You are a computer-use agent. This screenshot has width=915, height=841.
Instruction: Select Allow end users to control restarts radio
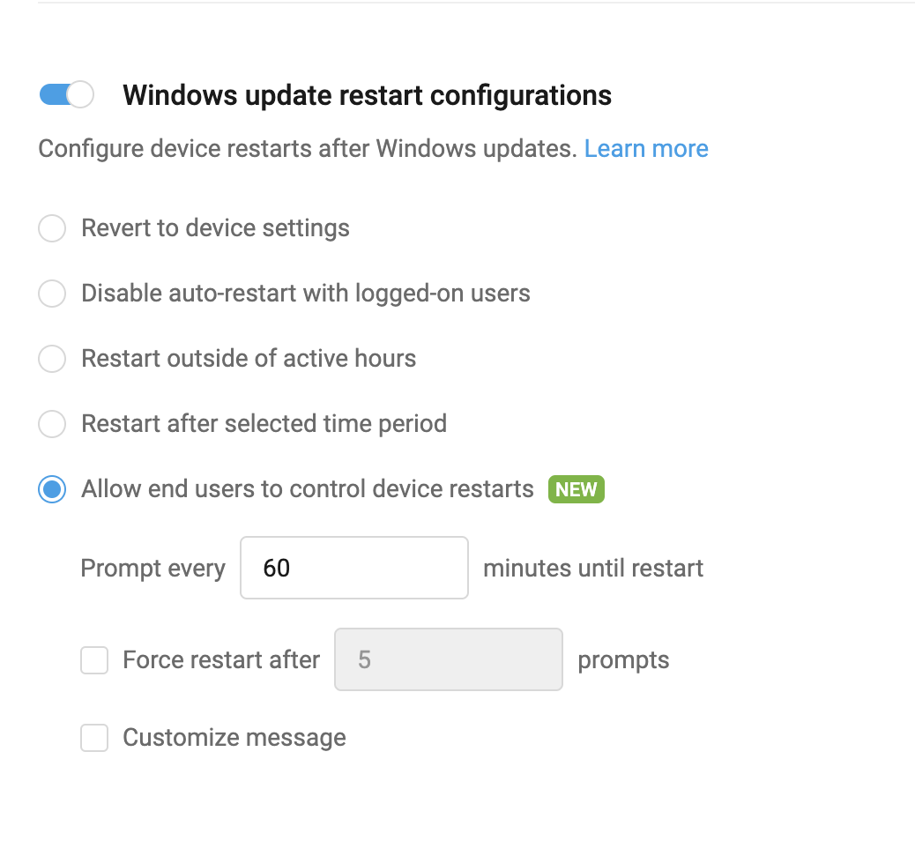(52, 489)
